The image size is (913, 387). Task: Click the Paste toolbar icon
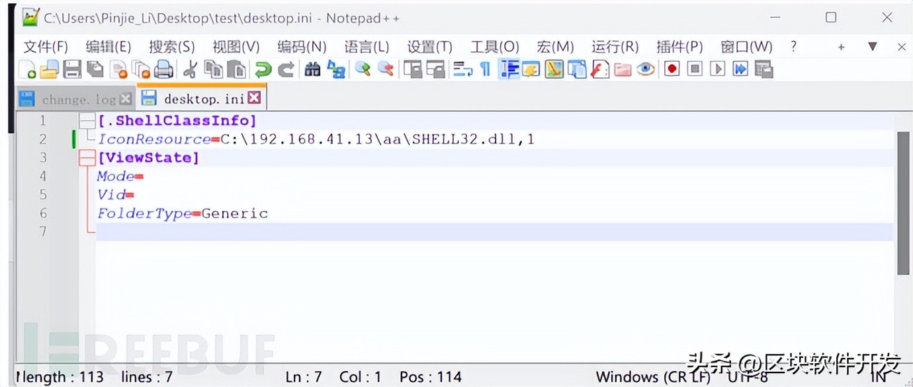point(236,69)
